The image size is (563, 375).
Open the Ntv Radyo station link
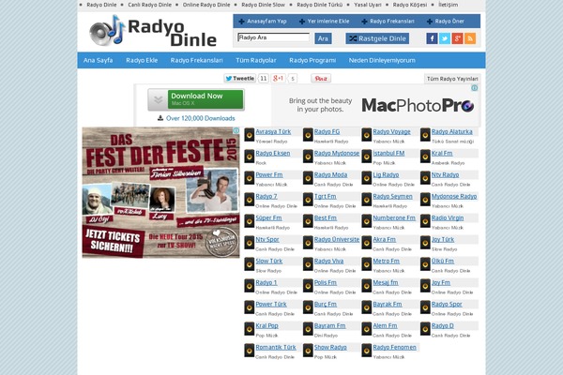pyautogui.click(x=445, y=174)
